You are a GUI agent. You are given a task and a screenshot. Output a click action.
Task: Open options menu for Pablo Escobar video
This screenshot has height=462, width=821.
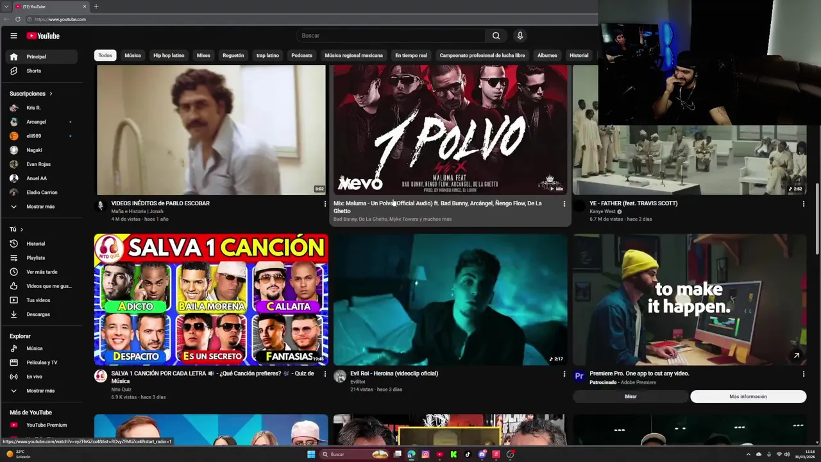(325, 204)
